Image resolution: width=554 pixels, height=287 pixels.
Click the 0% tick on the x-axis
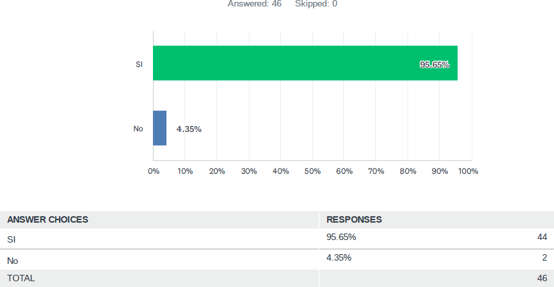[x=154, y=171]
